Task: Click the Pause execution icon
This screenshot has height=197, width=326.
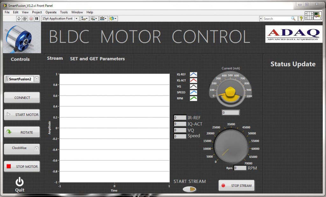Action: pyautogui.click(x=37, y=19)
